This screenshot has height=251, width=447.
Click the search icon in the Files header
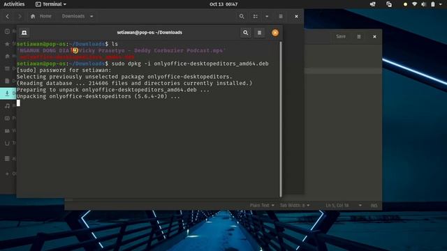[242, 16]
